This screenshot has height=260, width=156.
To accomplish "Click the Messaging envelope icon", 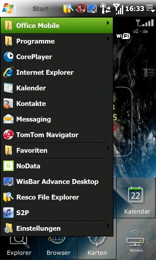I will tap(8, 119).
